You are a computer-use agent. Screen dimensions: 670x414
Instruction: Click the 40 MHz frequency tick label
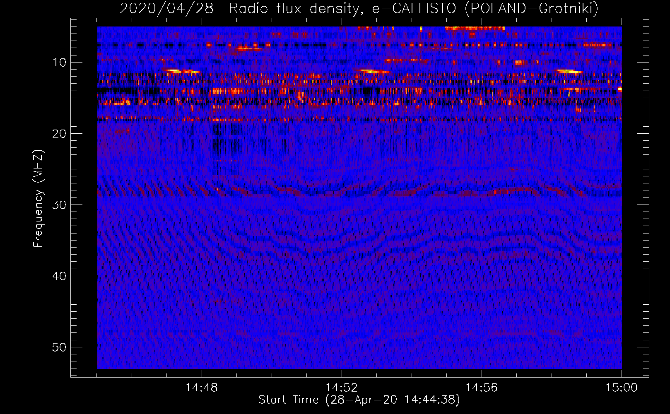point(60,276)
